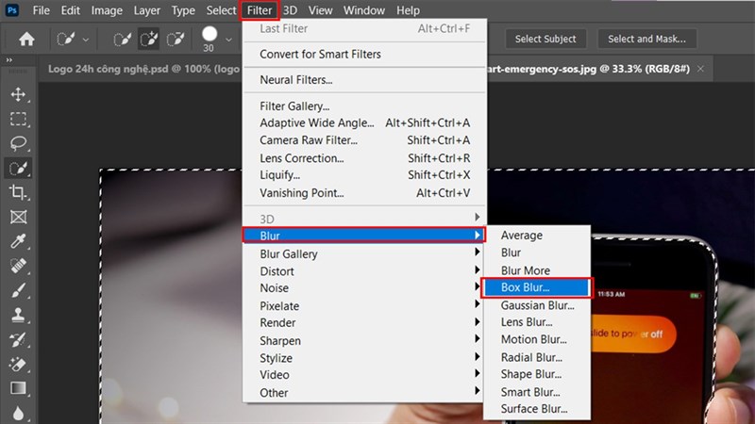Open Filter Gallery

point(365,106)
